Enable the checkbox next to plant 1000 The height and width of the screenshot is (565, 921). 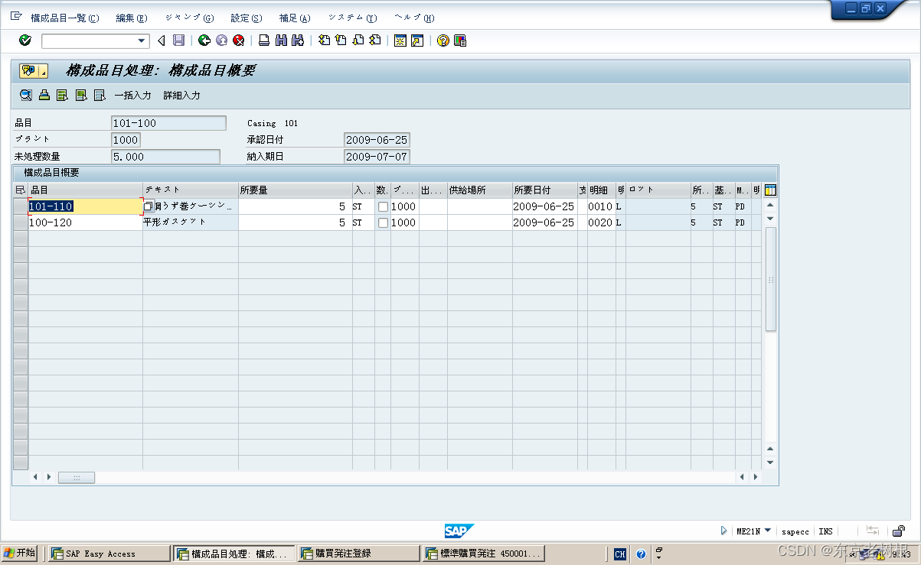point(383,205)
